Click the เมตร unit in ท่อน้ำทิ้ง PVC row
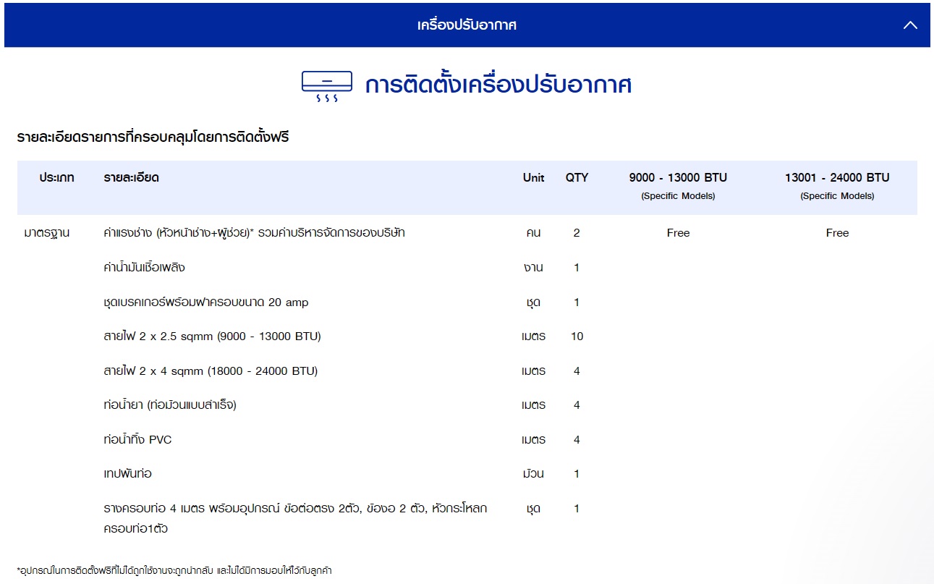Screen dimensions: 934x584 coord(534,440)
